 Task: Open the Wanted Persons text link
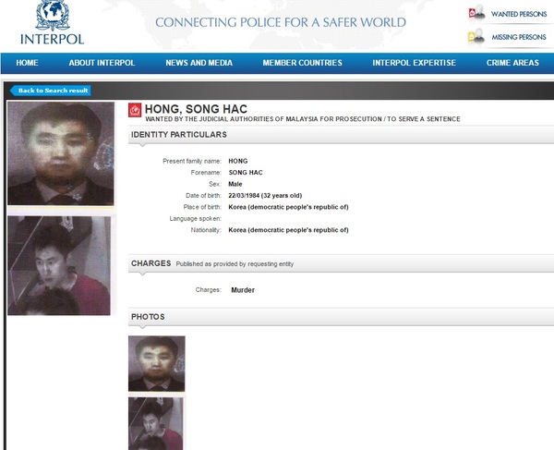pos(518,14)
